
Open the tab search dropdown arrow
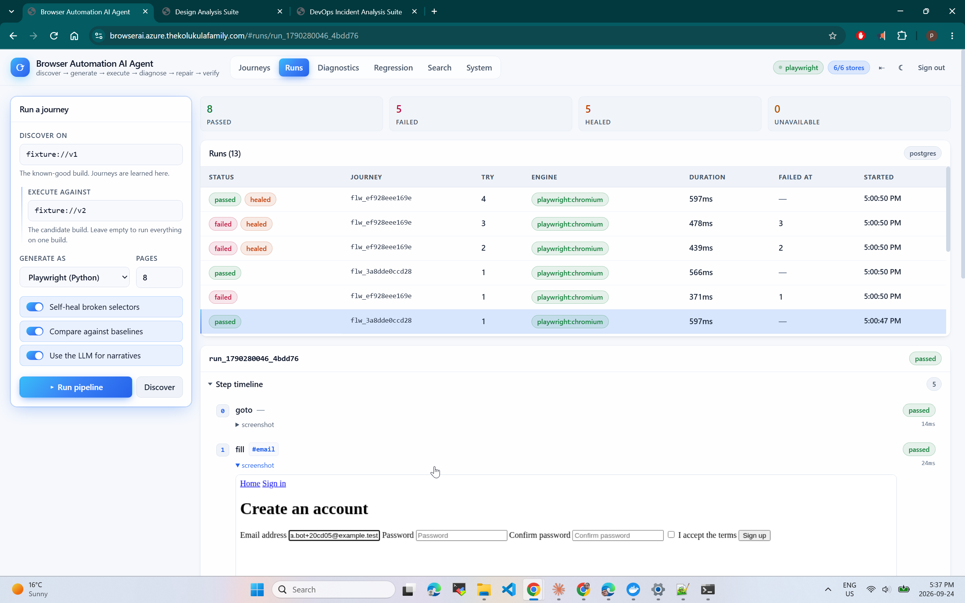[x=12, y=12]
